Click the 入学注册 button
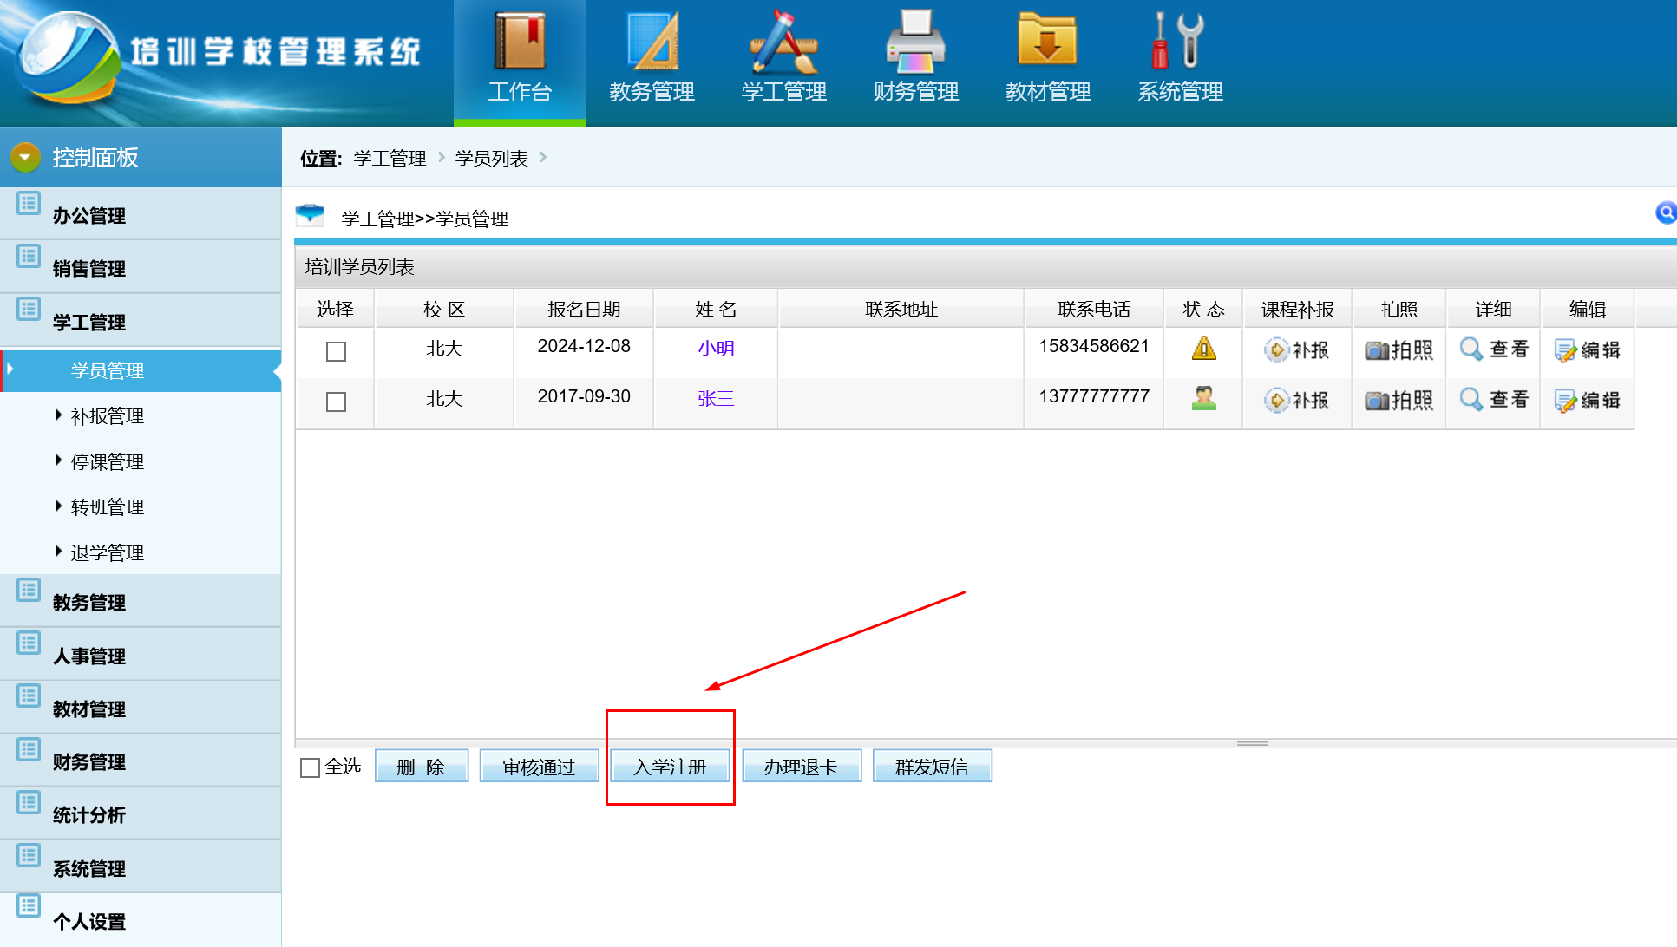Screen dimensions: 1677x947 [x=670, y=767]
